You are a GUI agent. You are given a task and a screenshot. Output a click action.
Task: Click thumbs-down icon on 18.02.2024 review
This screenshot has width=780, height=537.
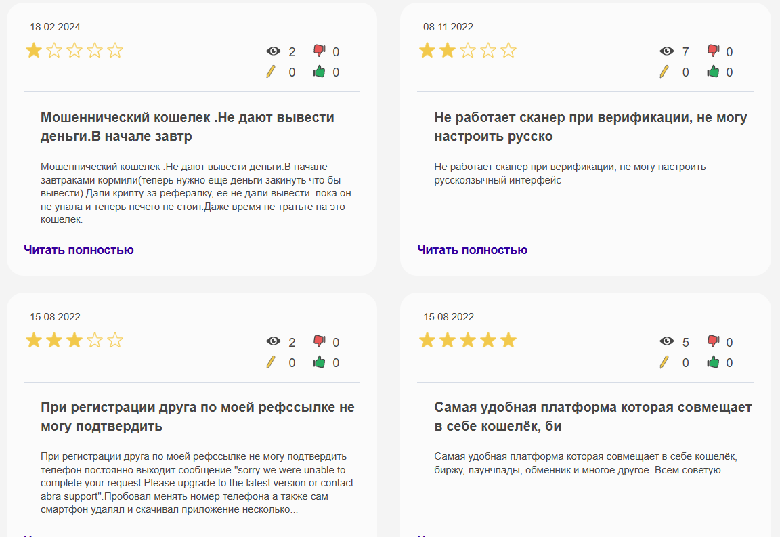pyautogui.click(x=320, y=51)
